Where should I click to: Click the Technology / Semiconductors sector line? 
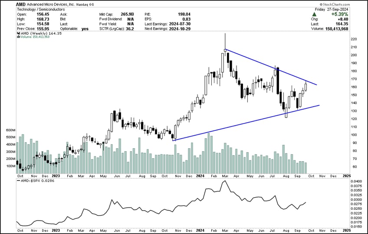coord(41,10)
